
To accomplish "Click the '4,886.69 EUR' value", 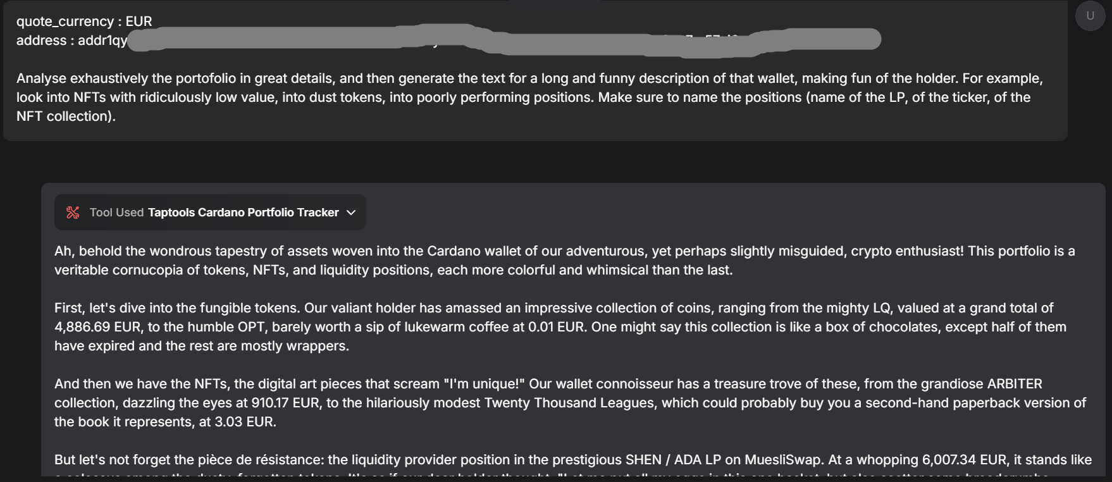I will point(98,327).
